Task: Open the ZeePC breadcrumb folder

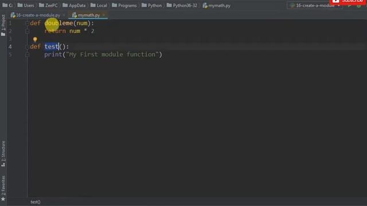Action: point(48,5)
